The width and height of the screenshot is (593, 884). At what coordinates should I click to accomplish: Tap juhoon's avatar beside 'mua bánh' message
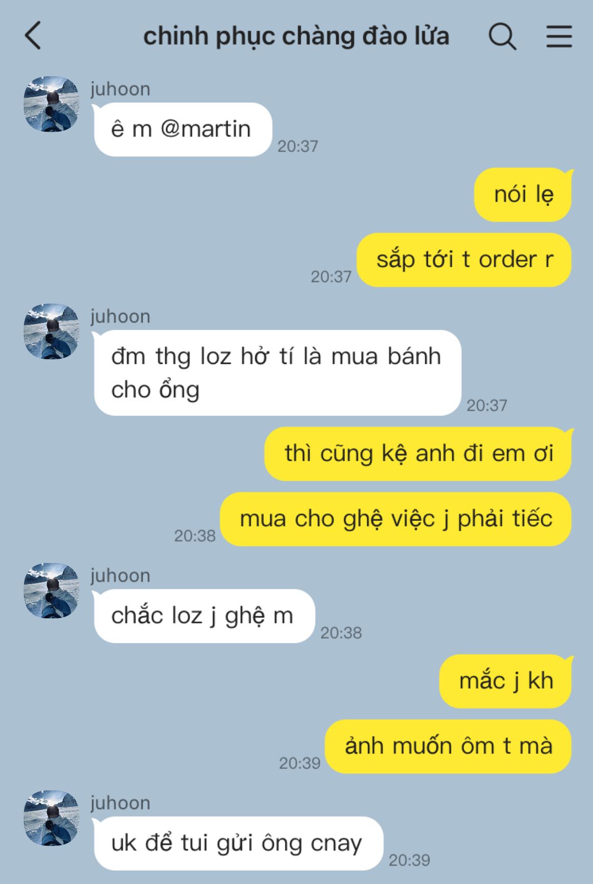(51, 331)
